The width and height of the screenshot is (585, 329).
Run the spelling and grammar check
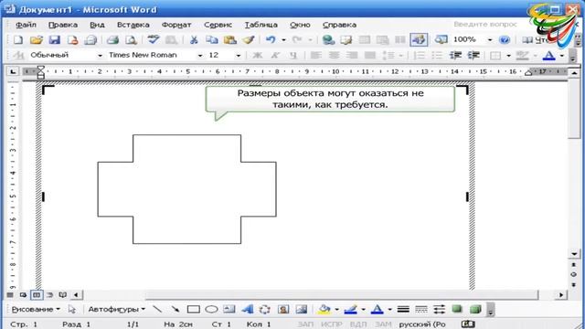tap(153, 39)
